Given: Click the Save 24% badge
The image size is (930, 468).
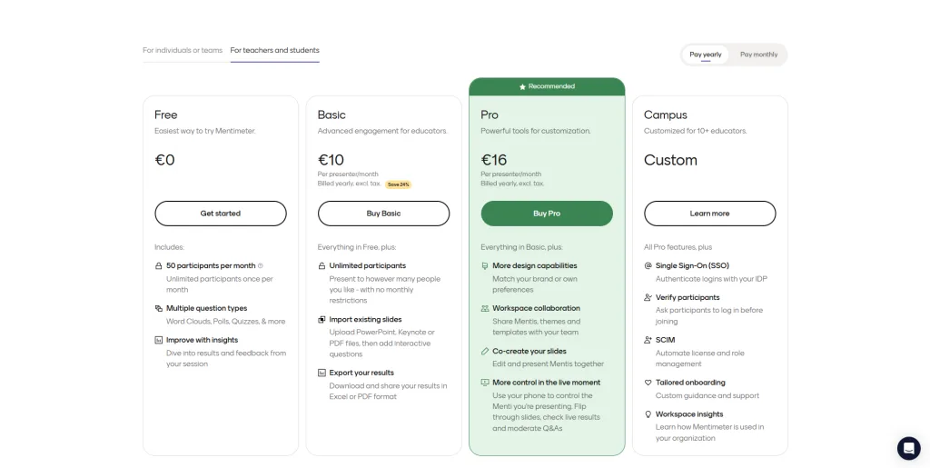Looking at the screenshot, I should (398, 184).
